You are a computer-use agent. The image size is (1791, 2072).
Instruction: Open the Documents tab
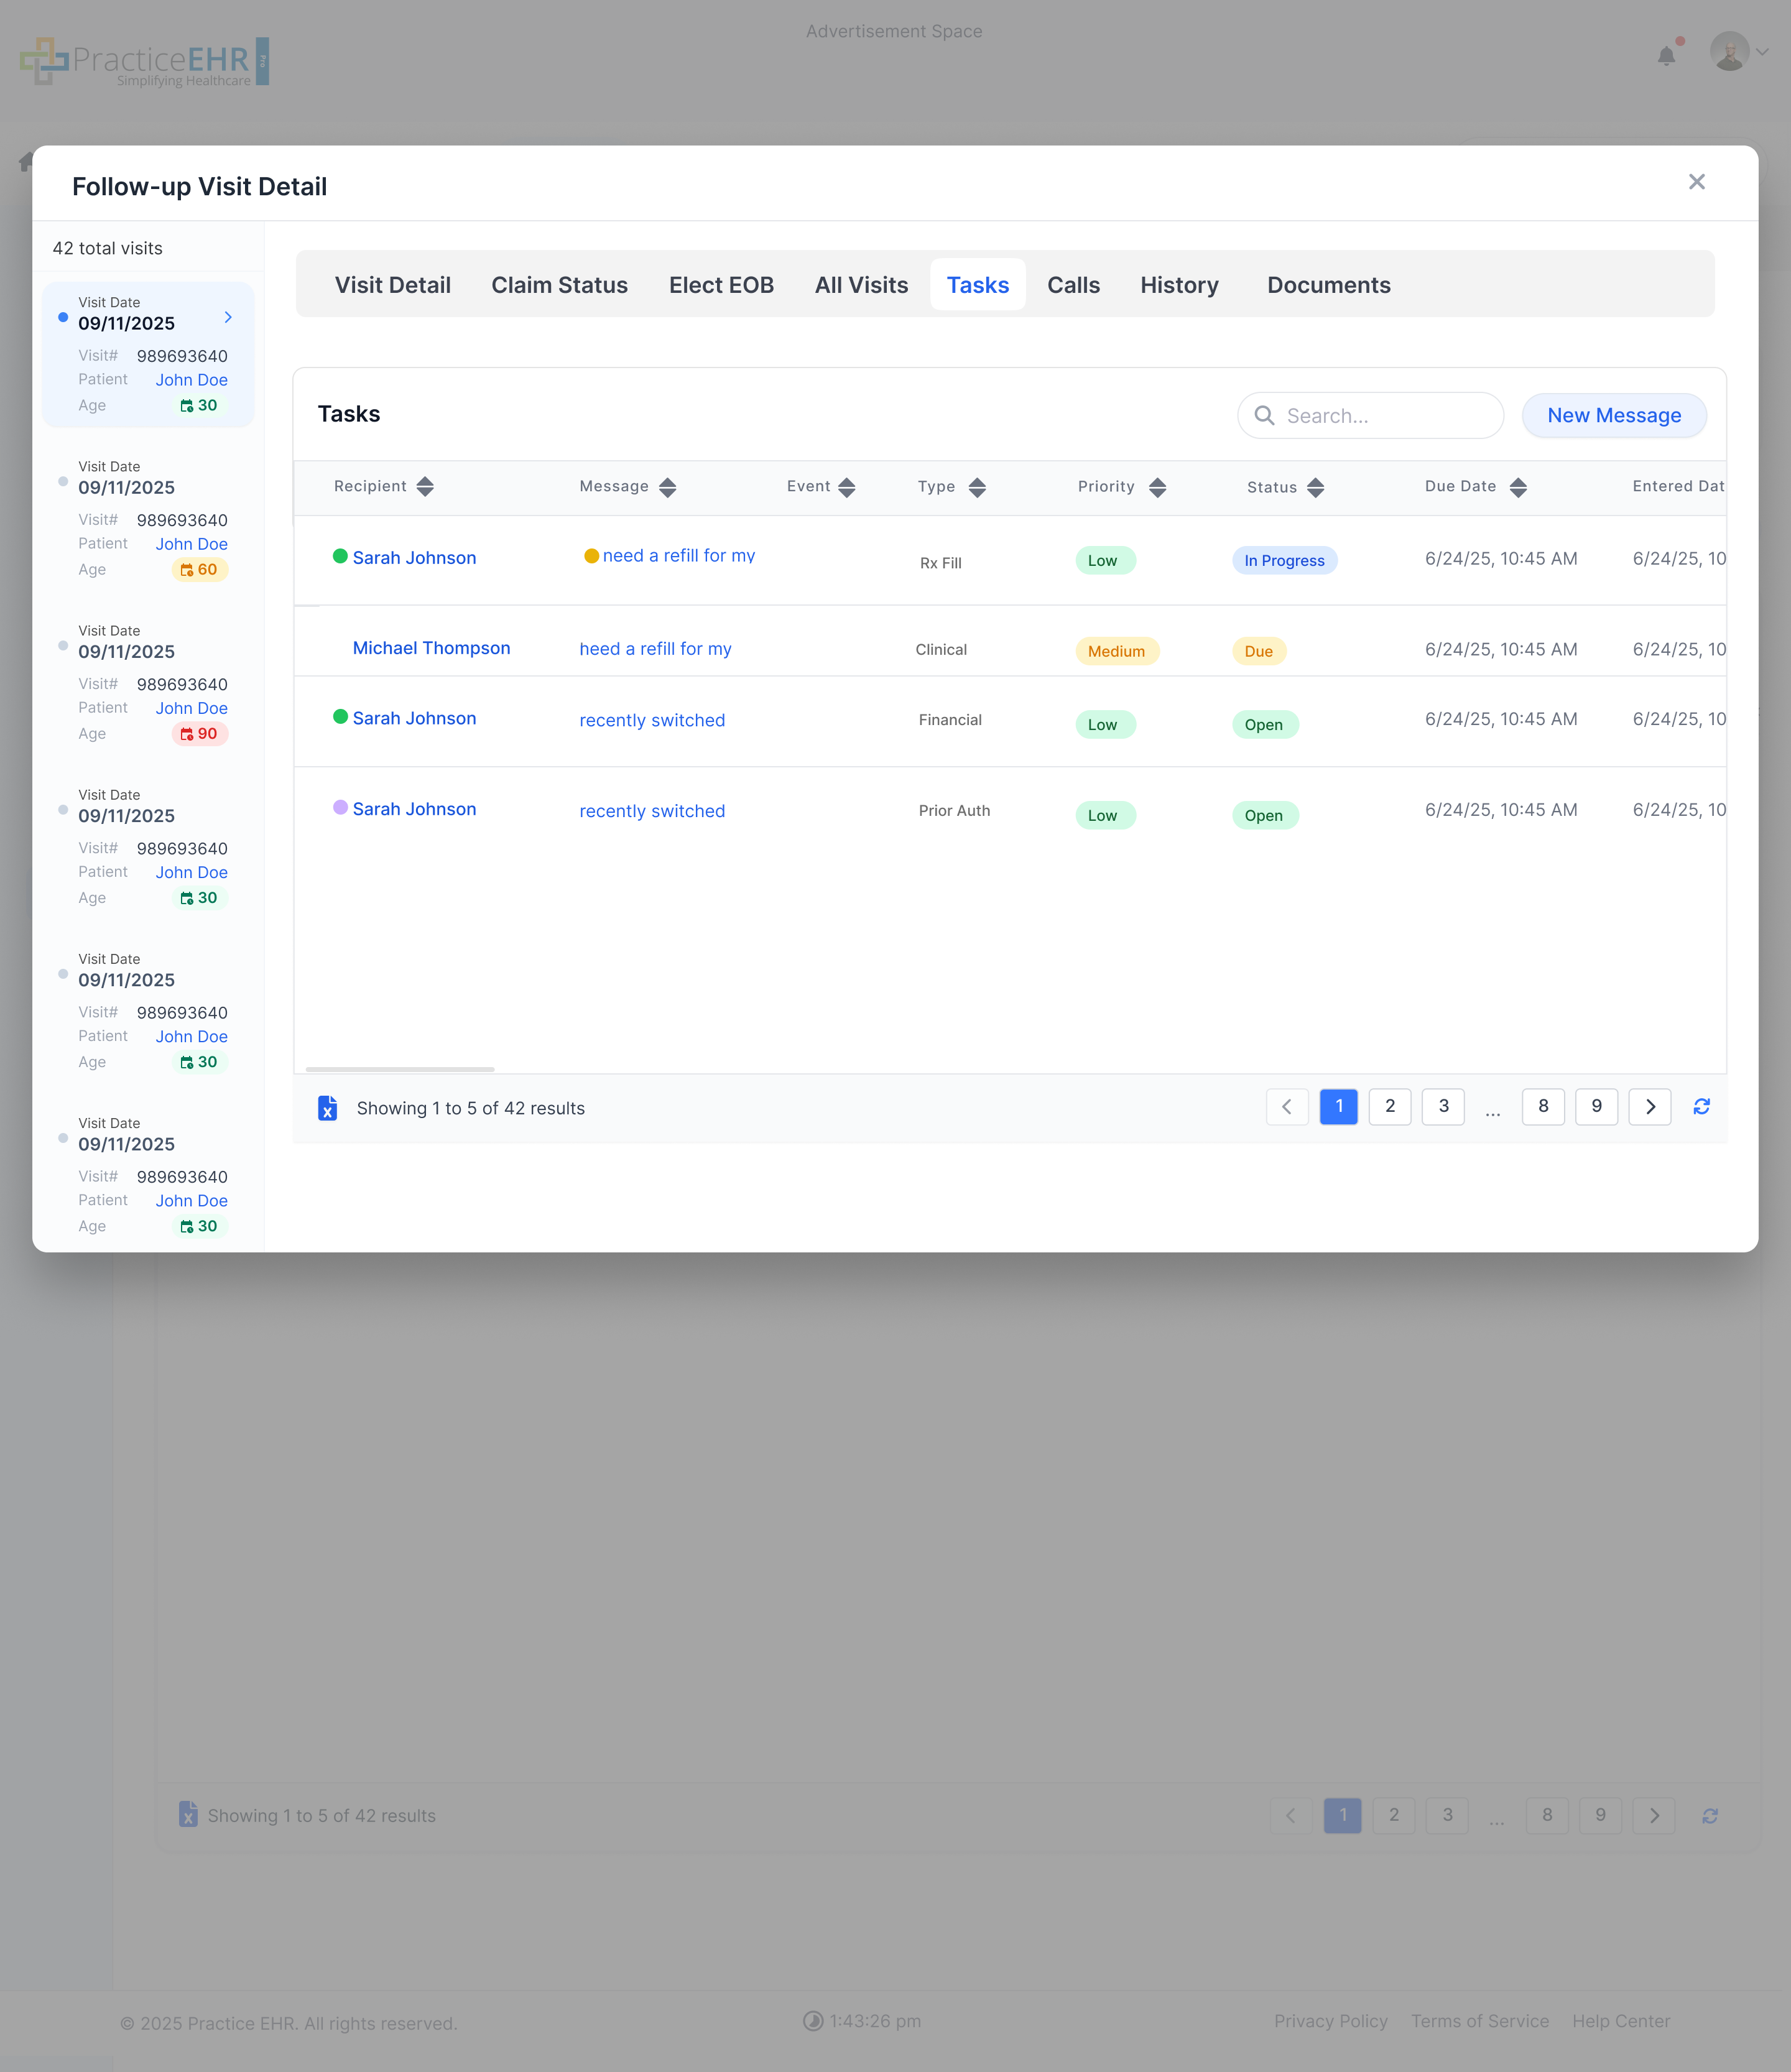[1328, 285]
